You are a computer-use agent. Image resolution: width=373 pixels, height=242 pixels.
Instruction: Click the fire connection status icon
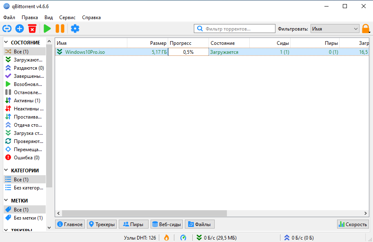(167, 238)
